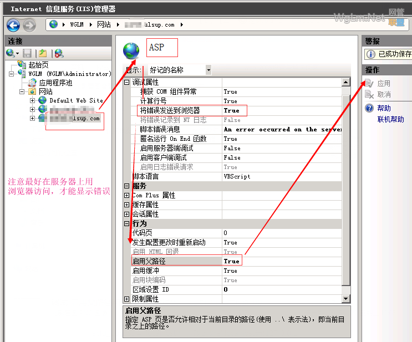Click the 代码页 value field
Viewport: 412px width, 342px height.
[x=282, y=233]
